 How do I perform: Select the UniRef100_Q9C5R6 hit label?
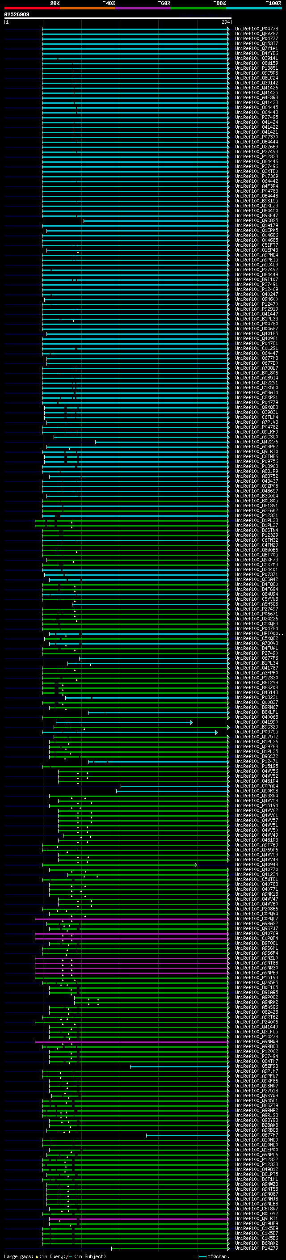coord(257,73)
